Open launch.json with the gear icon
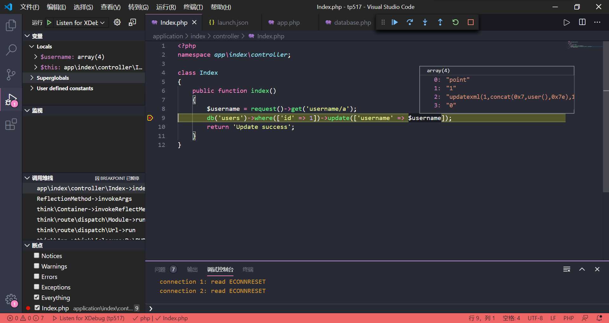The width and height of the screenshot is (609, 323). 117,22
